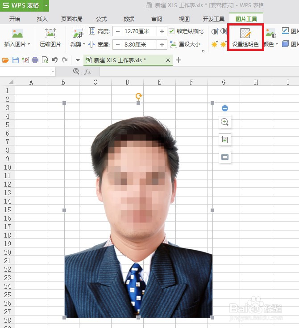Switch to the 视图 (View) tab
Viewport: 299px width, 328px height.
(x=184, y=19)
